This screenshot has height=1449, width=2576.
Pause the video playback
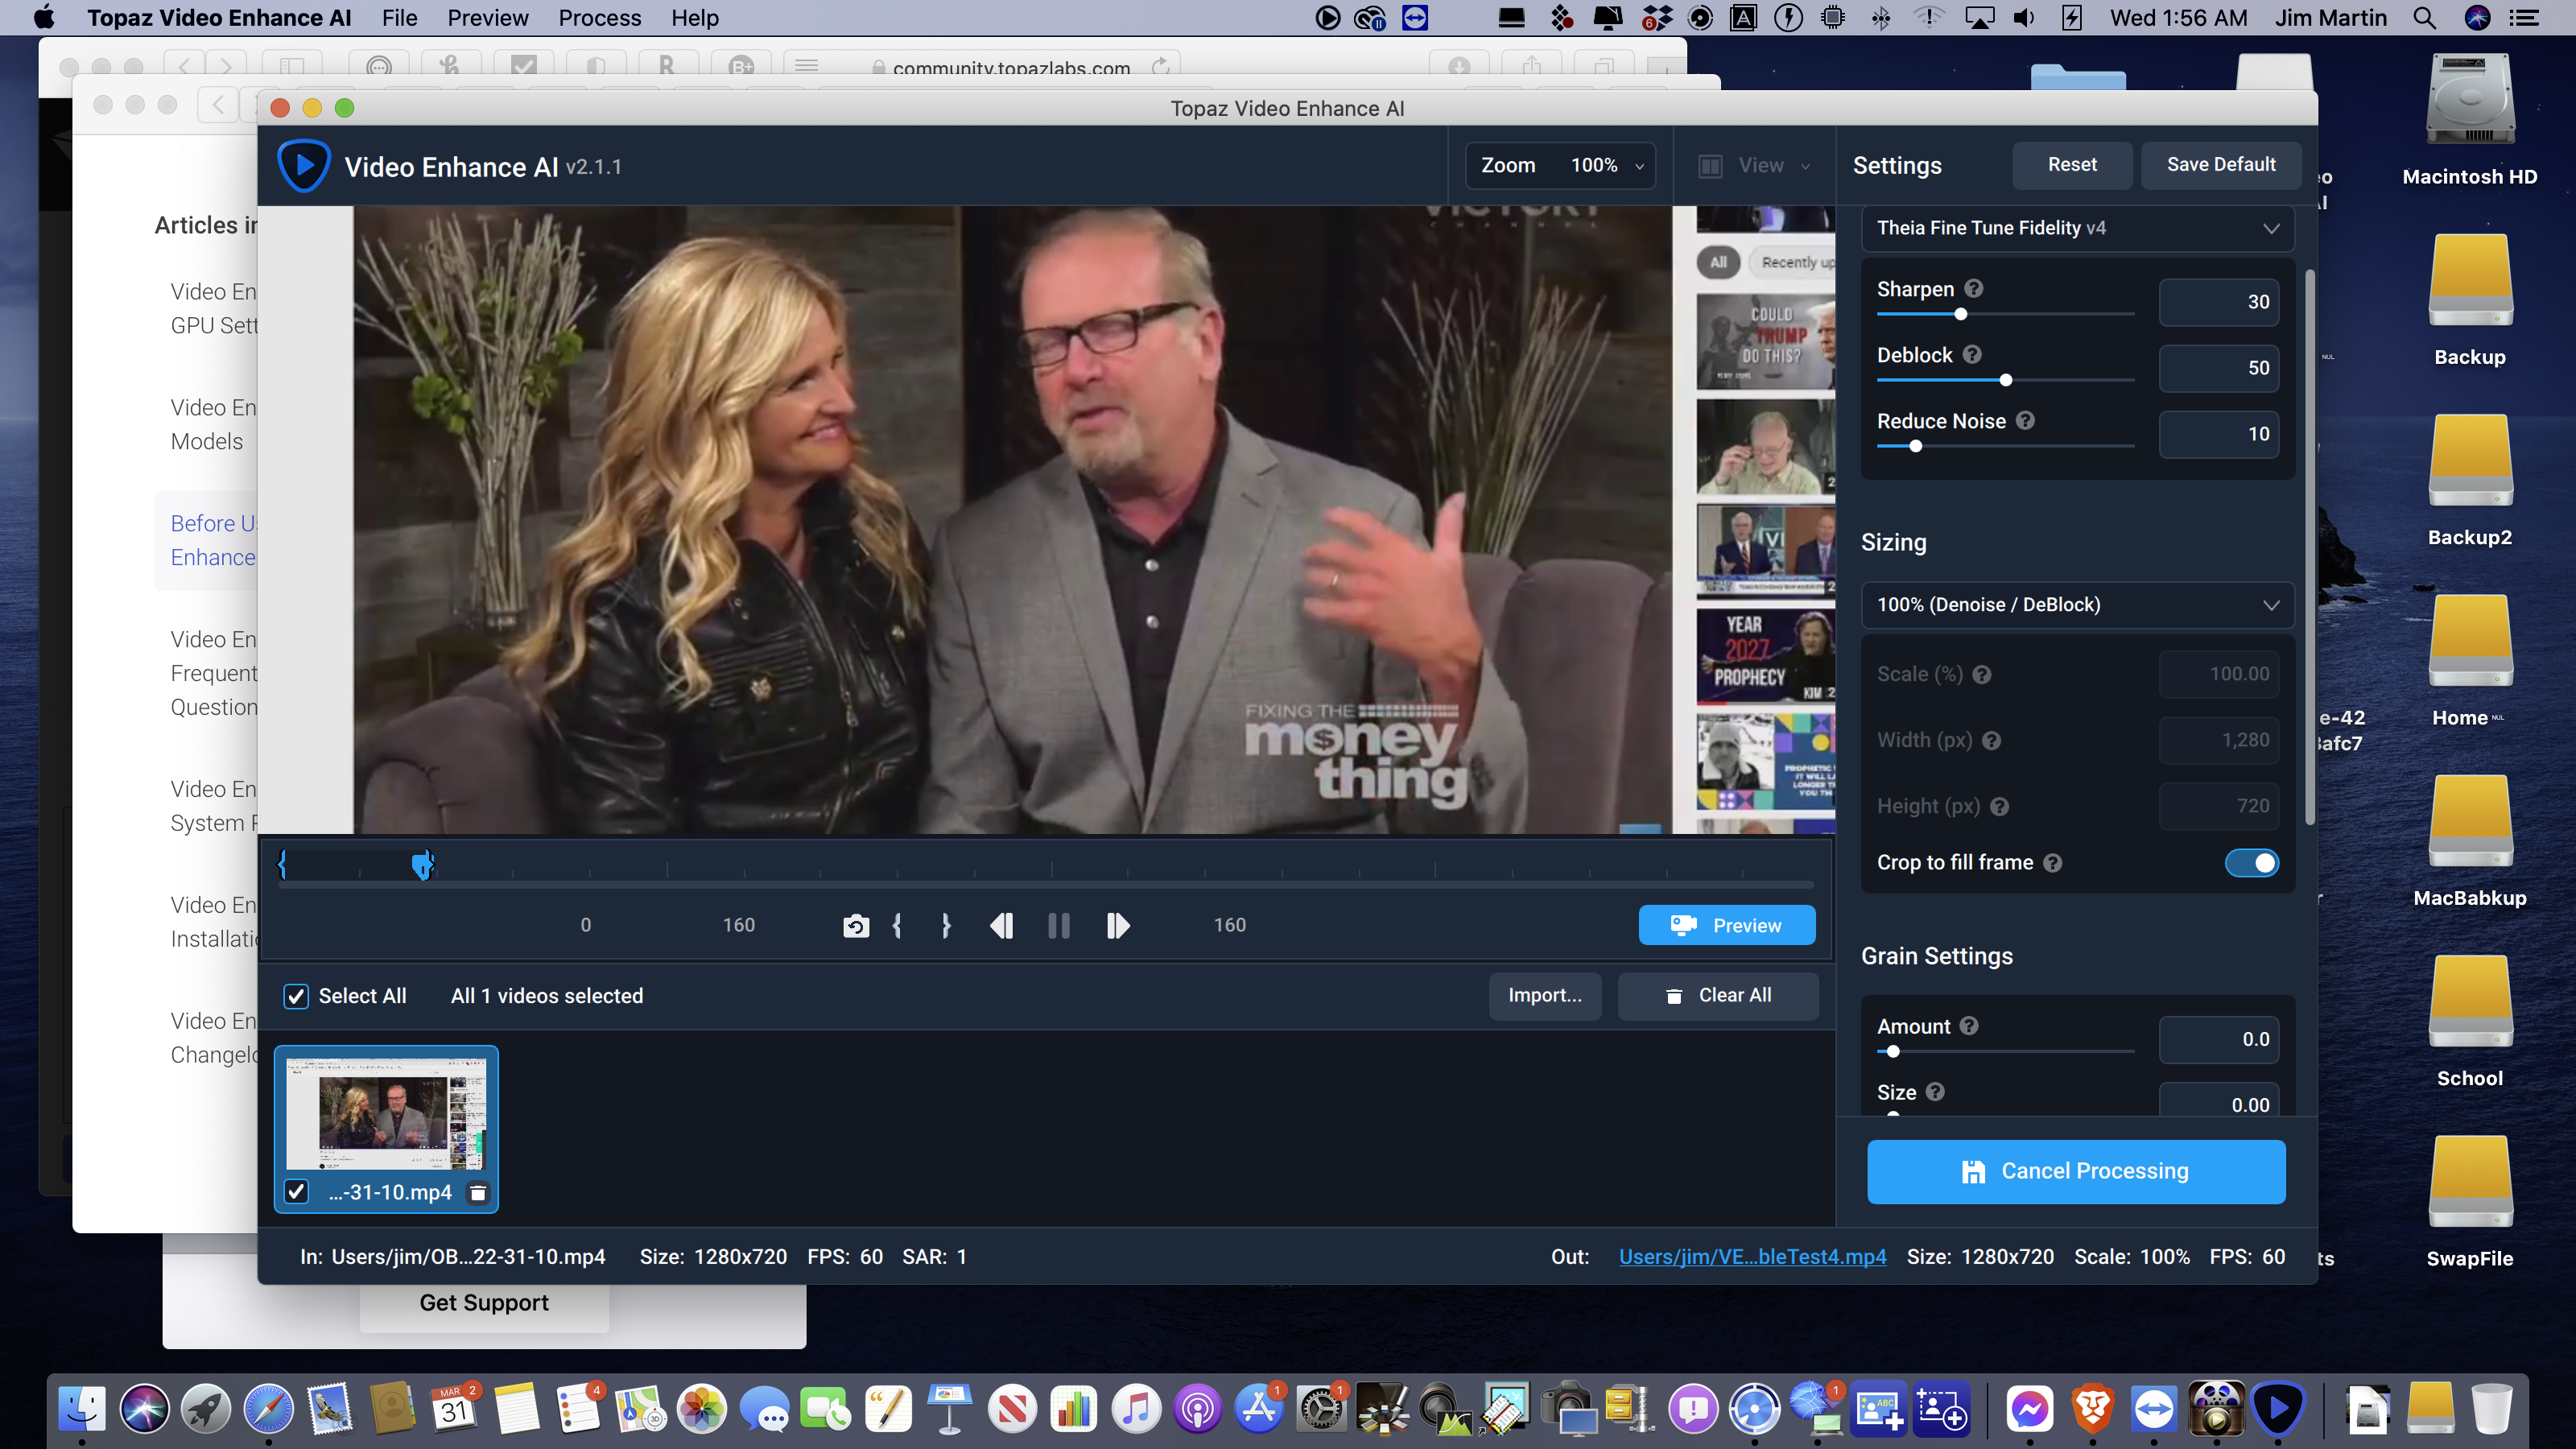click(1058, 926)
